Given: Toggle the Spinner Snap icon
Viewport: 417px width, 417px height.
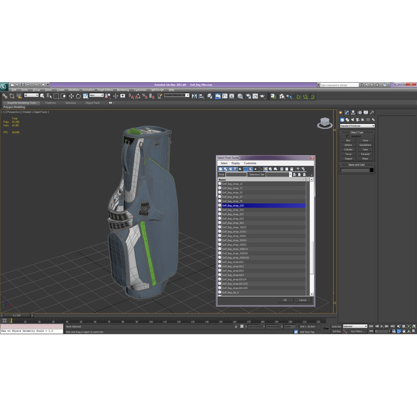Looking at the screenshot, I should 152,96.
